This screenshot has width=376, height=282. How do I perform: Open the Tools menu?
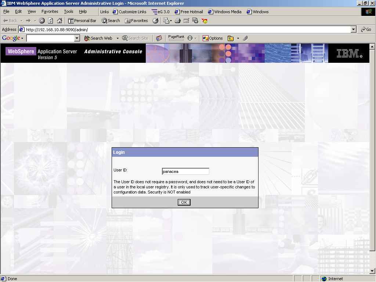69,11
